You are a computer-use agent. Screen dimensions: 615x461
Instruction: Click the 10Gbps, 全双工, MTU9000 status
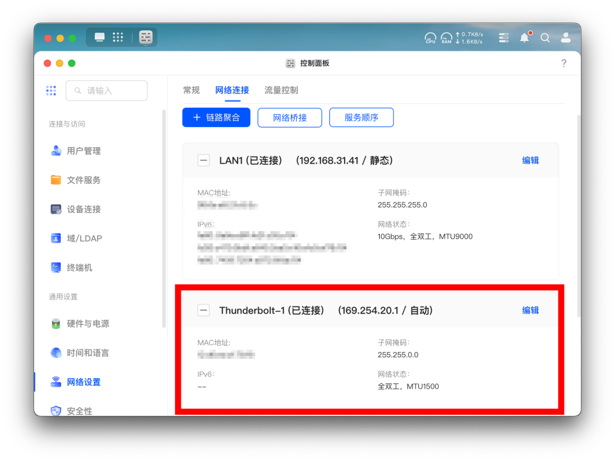coord(425,237)
